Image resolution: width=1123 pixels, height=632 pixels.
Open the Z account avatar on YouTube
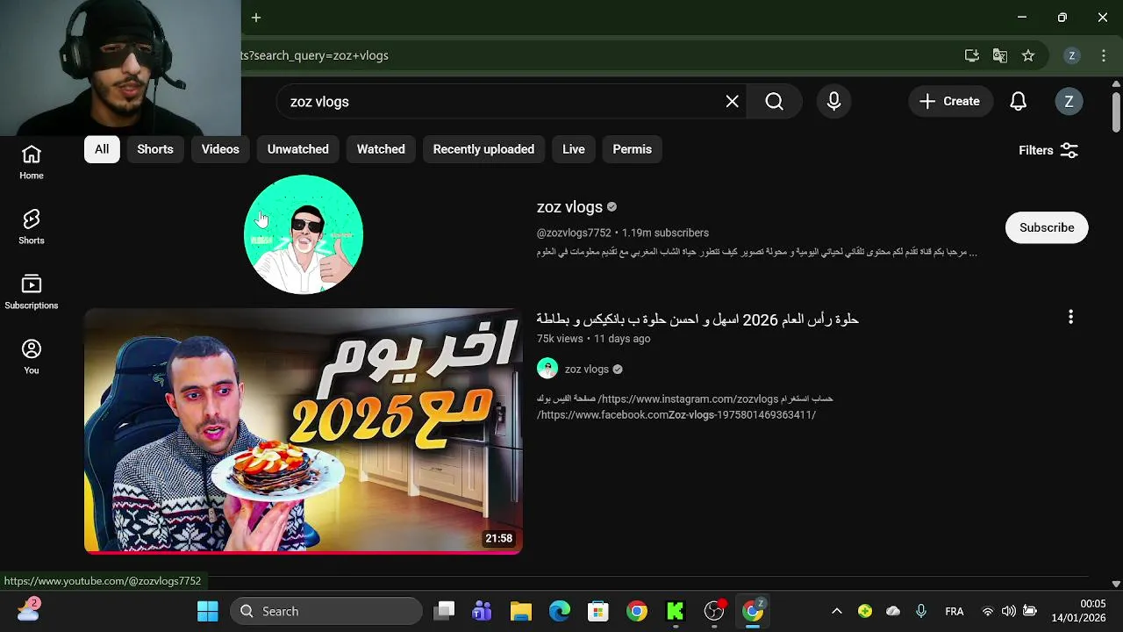[1069, 102]
